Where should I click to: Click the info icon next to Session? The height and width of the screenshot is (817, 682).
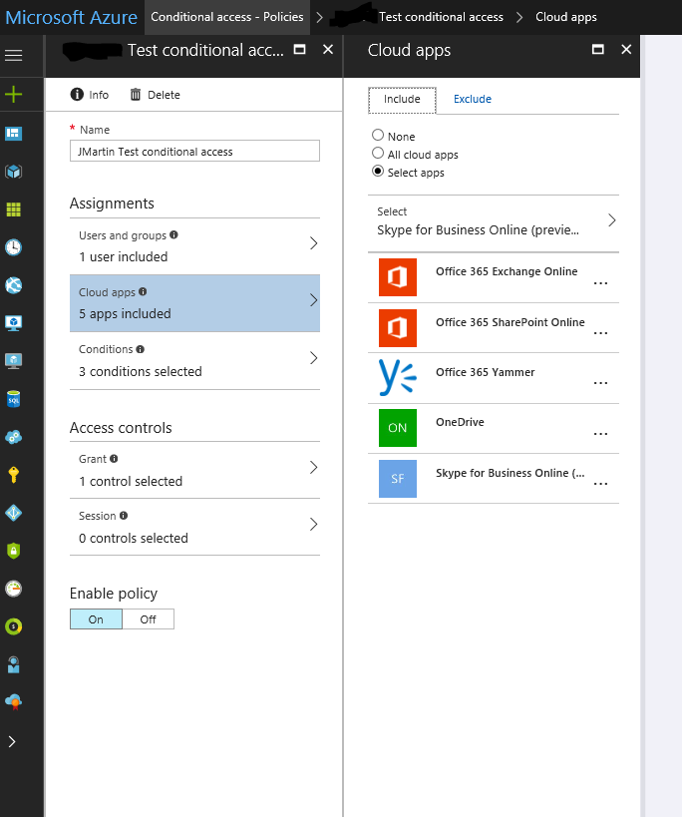[x=124, y=516]
